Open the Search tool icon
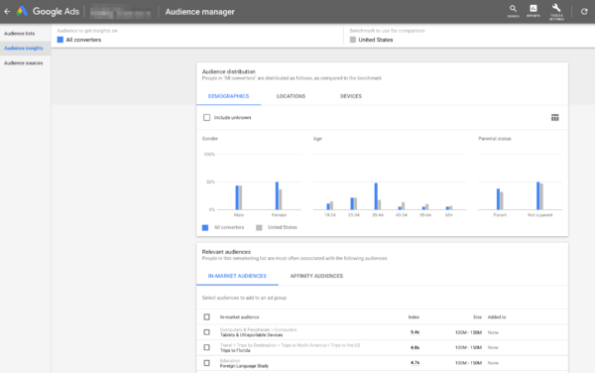Viewport: 595px width, 373px height. pos(513,11)
